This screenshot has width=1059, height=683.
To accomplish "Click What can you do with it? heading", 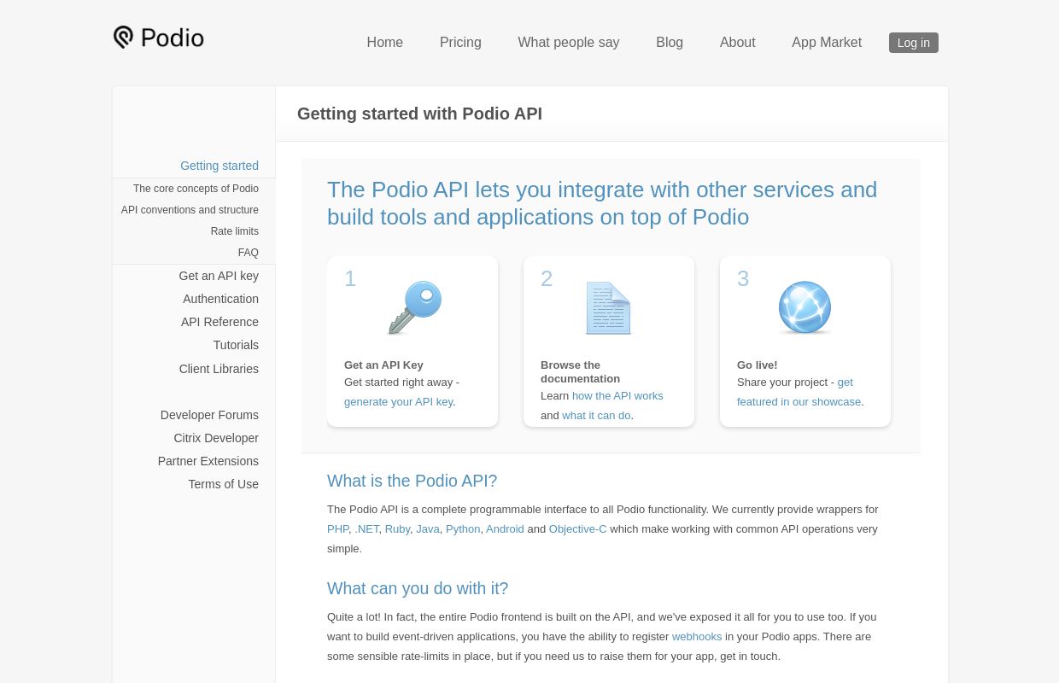I will click(418, 588).
